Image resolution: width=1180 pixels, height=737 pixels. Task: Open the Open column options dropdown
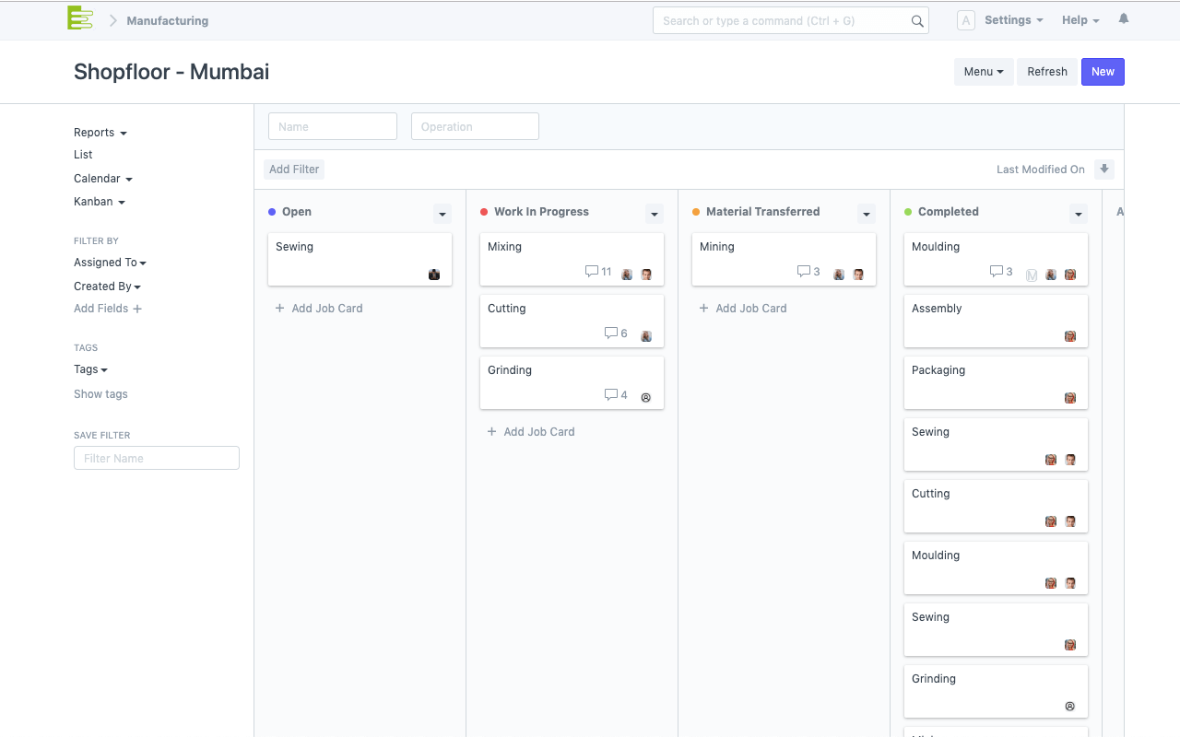coord(442,214)
